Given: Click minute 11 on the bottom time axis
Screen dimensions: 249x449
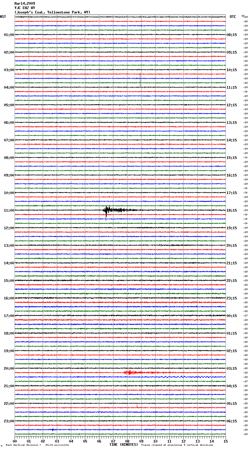Looking at the screenshot, I should coord(169,441).
